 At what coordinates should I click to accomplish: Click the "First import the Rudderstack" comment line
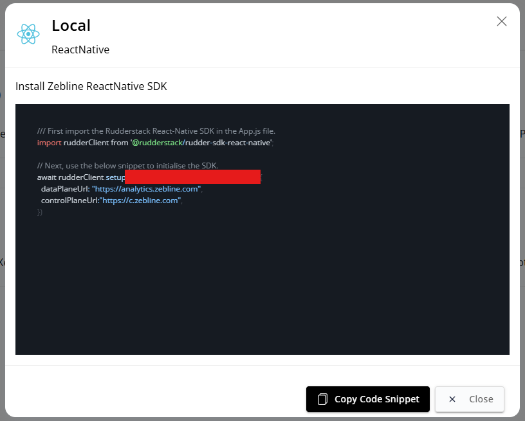coord(156,130)
